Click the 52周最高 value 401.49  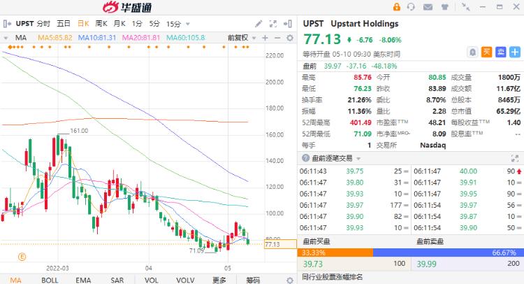click(x=361, y=122)
